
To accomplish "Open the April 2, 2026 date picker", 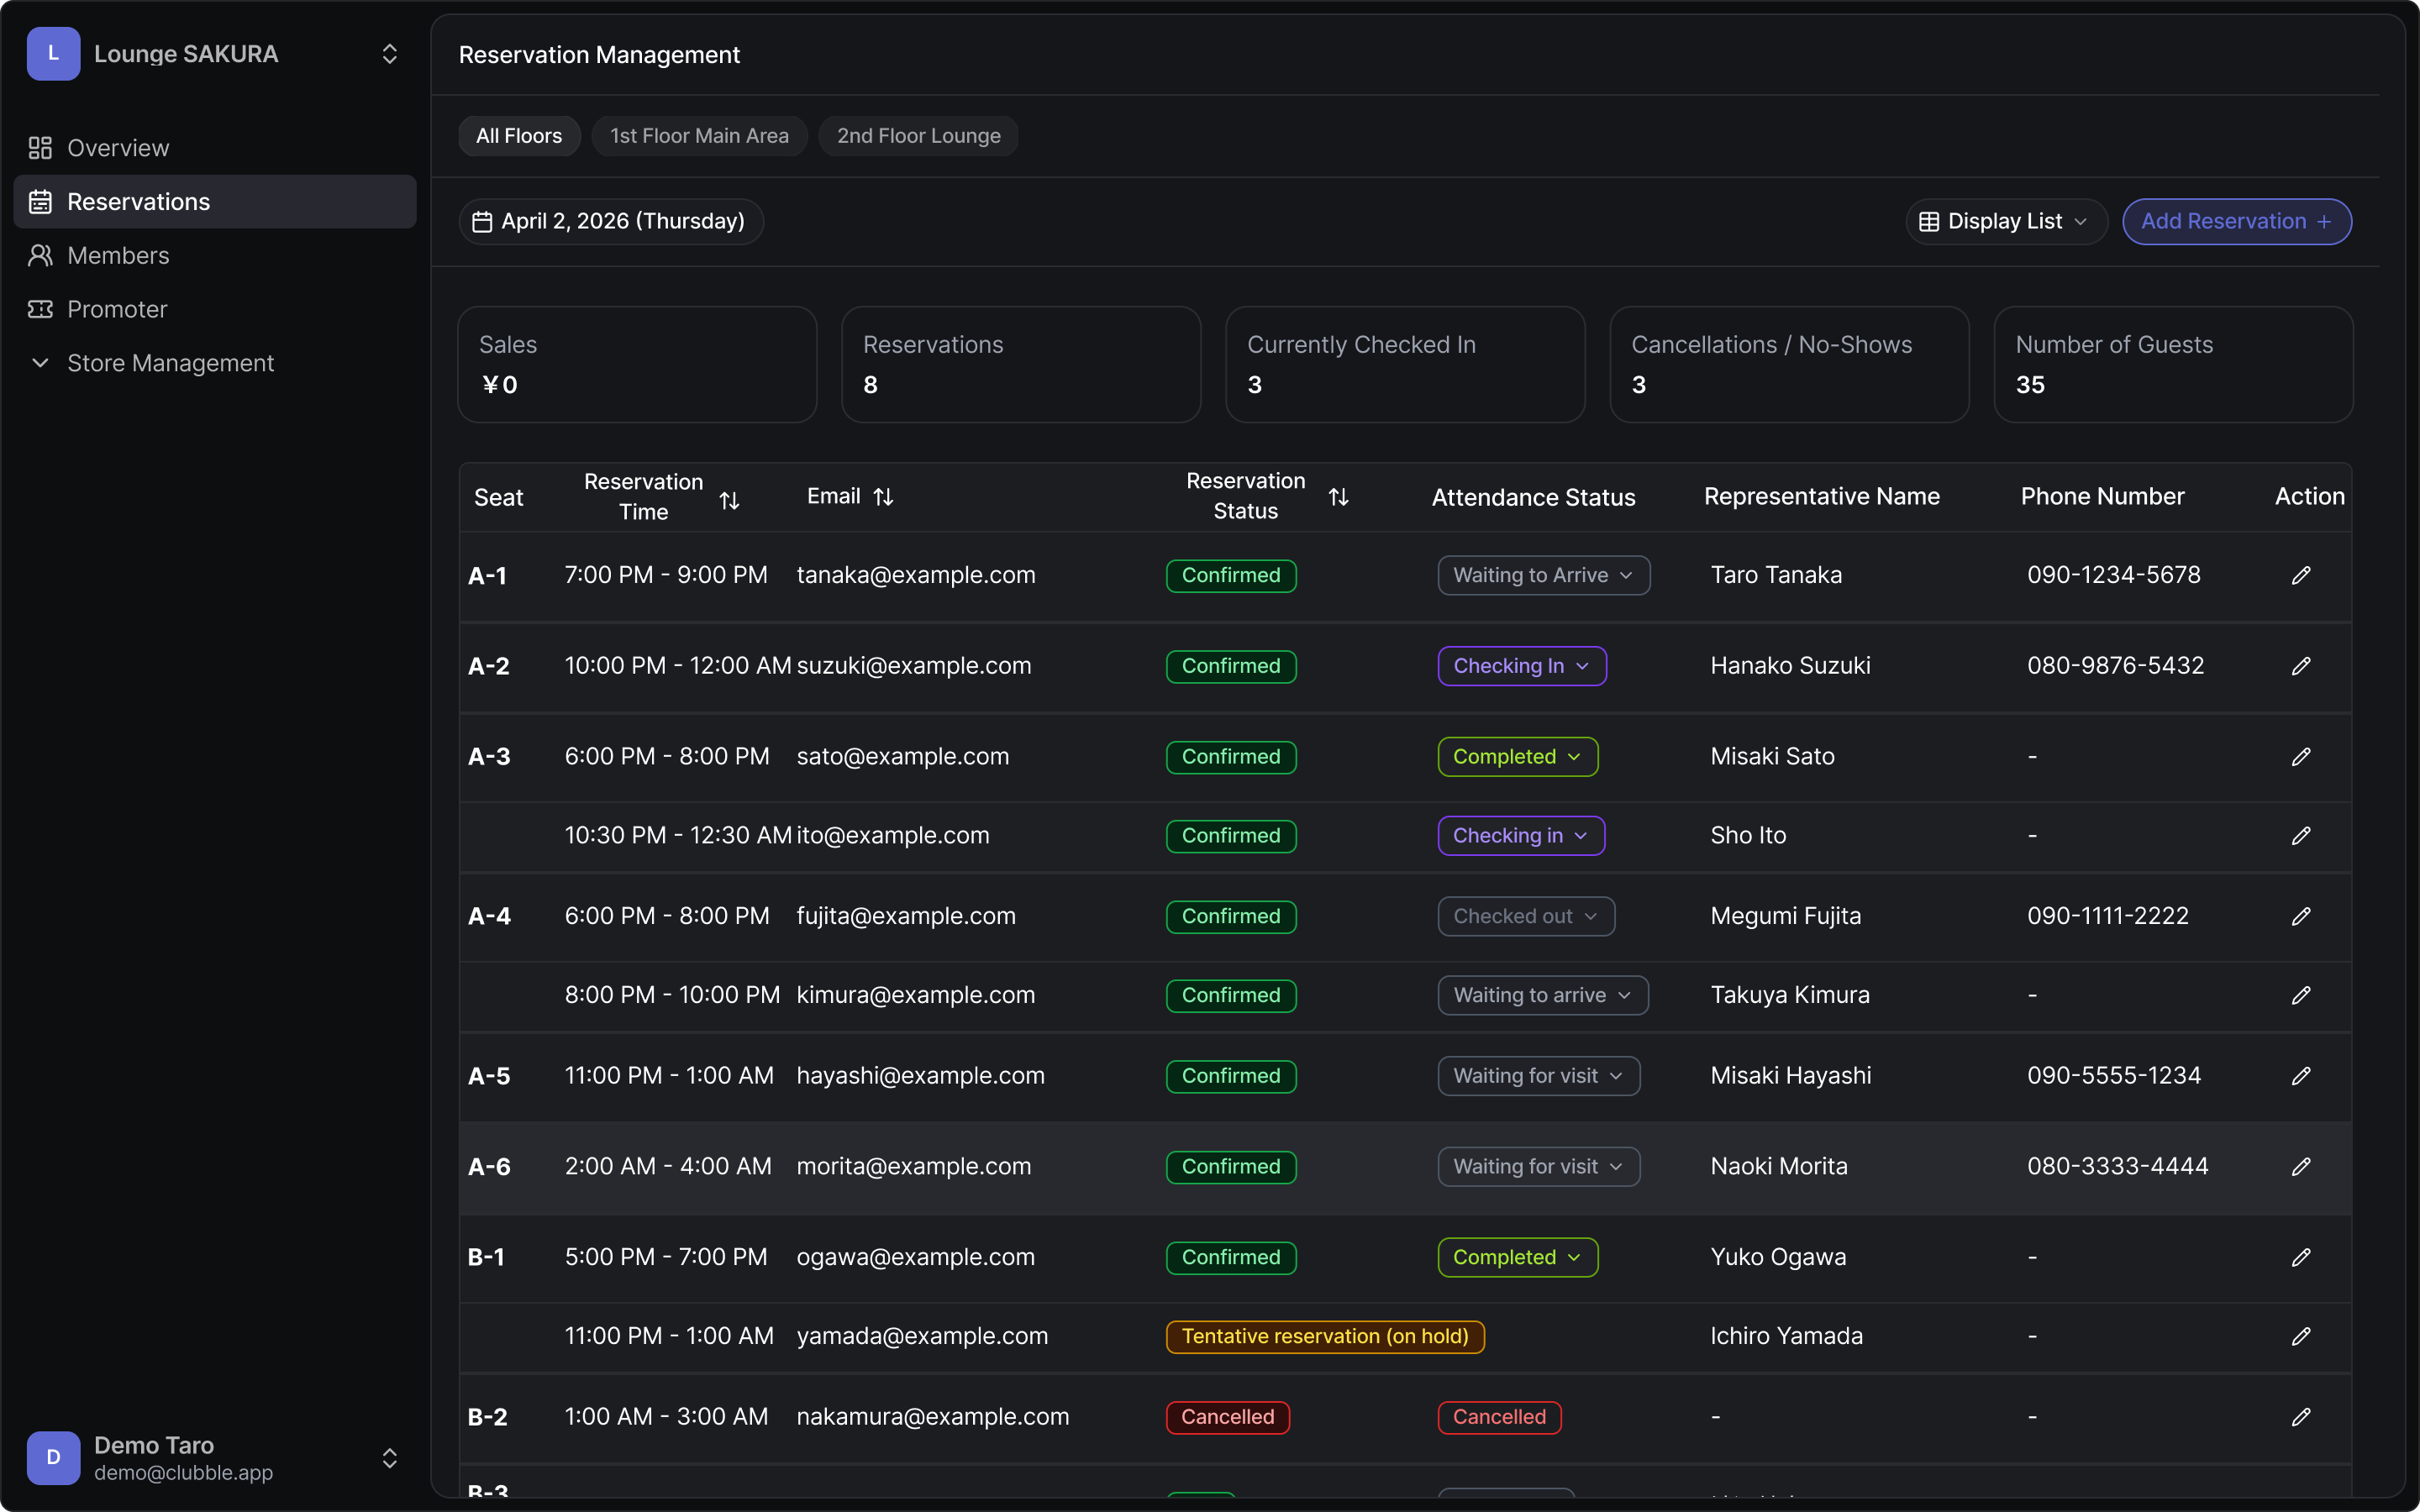I will click(610, 222).
